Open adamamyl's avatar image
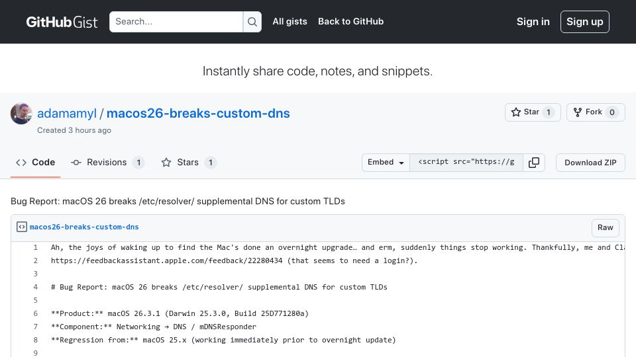 click(x=21, y=113)
